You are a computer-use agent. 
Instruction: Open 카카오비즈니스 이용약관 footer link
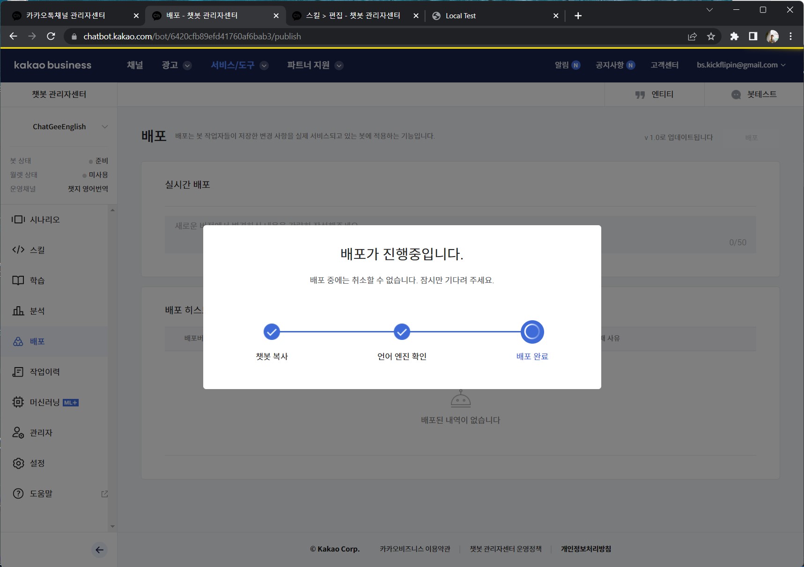pyautogui.click(x=415, y=549)
